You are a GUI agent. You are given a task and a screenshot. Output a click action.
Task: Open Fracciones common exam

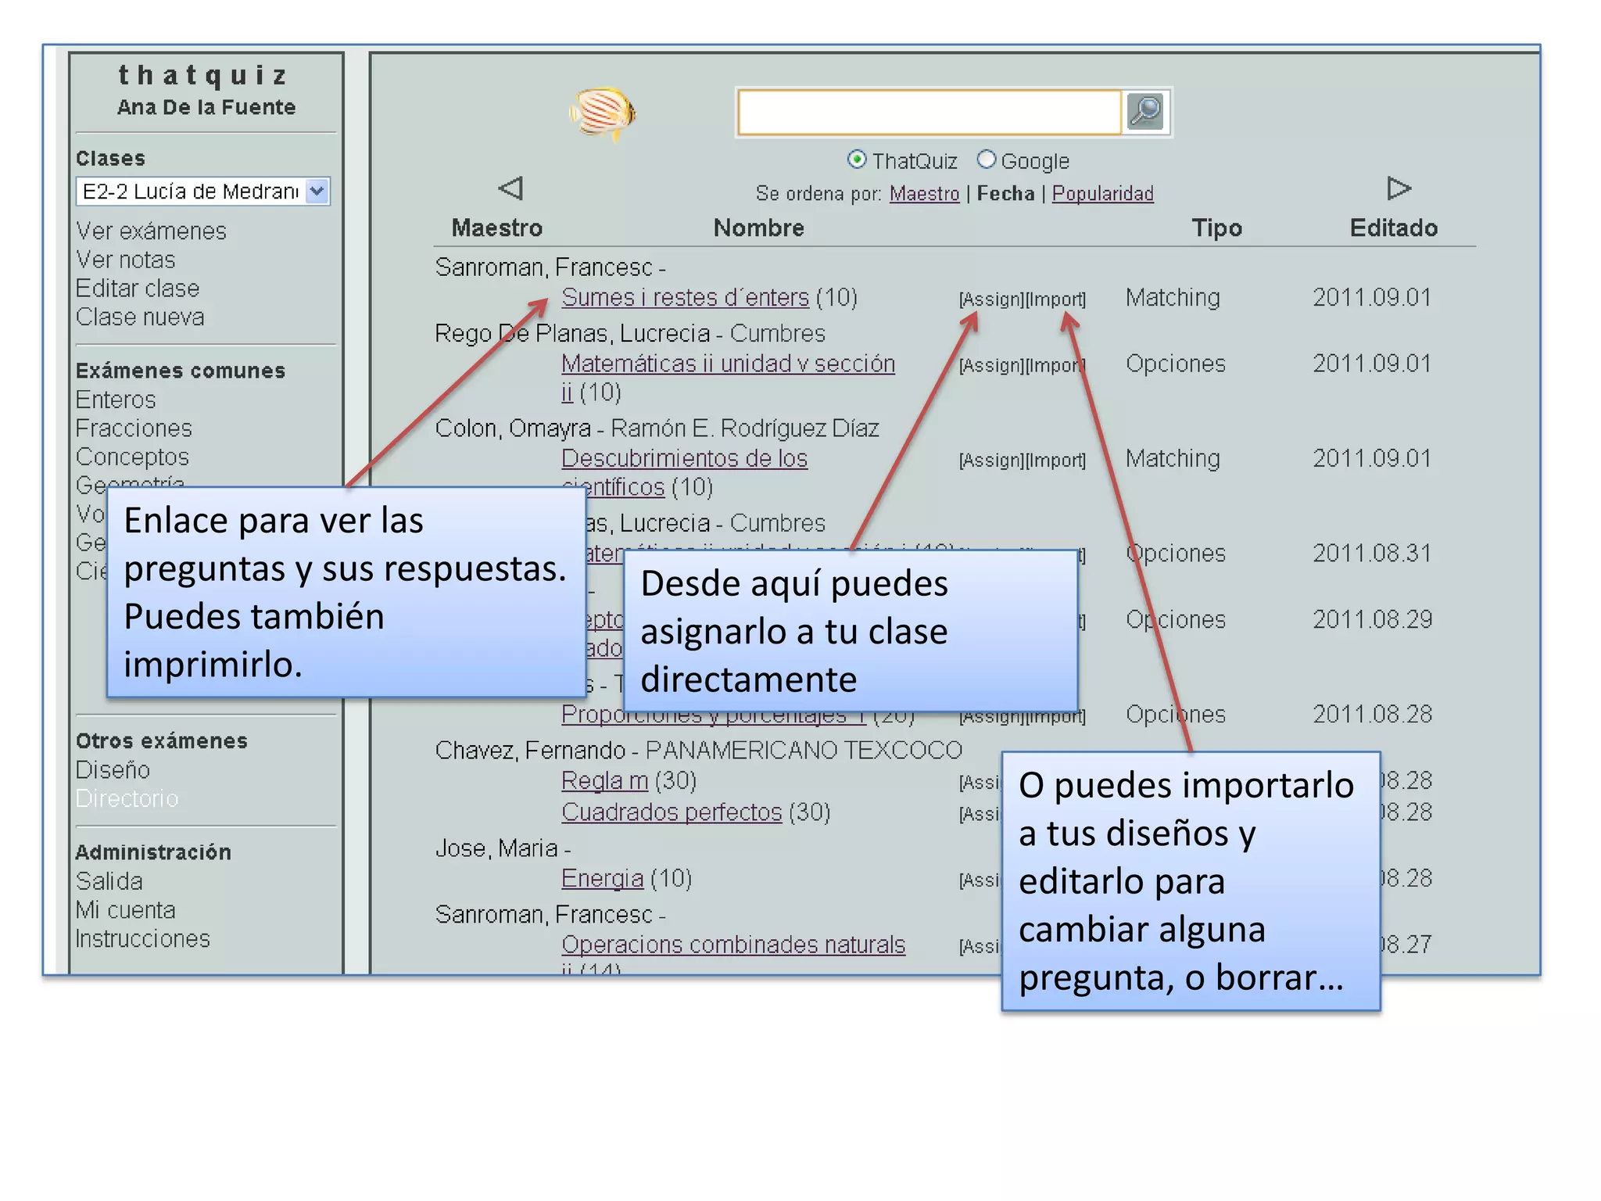click(x=134, y=428)
